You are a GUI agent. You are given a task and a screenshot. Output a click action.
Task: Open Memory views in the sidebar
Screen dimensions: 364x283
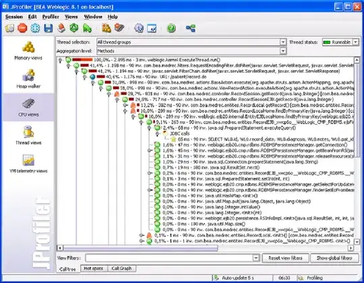point(28,51)
